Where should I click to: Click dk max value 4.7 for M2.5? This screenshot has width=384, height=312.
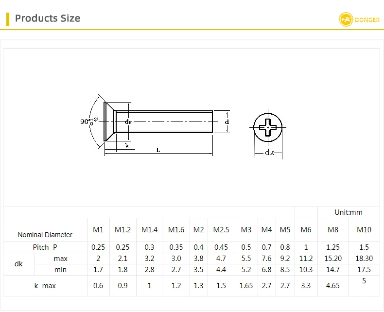pos(221,259)
